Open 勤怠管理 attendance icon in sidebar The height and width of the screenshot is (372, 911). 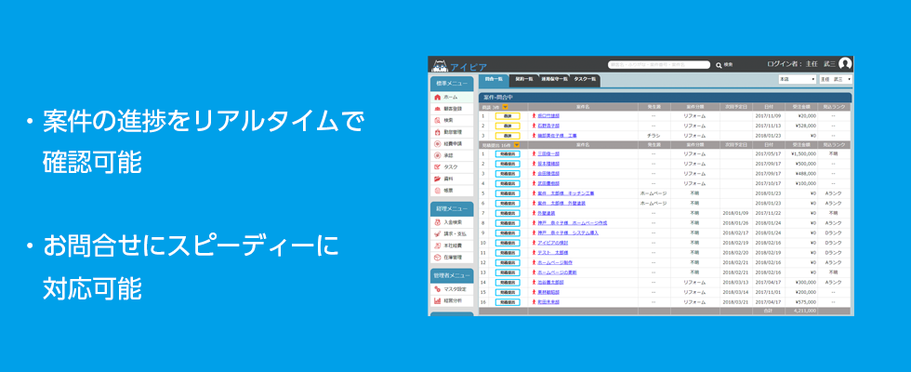point(437,132)
